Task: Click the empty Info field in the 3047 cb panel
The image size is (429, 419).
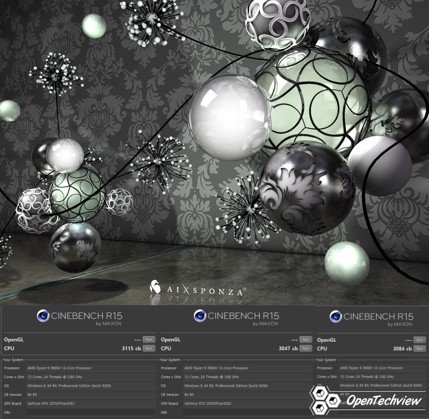Action: click(x=247, y=412)
